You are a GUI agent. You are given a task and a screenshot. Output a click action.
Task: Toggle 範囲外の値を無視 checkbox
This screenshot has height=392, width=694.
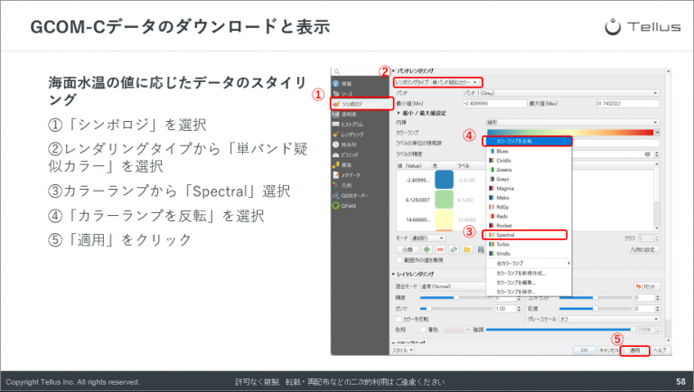coord(399,260)
